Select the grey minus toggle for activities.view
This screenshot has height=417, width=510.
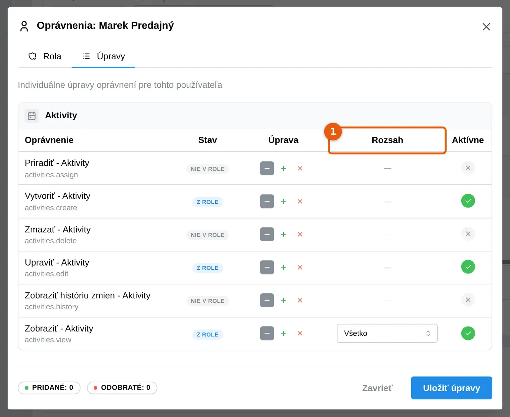click(x=267, y=333)
